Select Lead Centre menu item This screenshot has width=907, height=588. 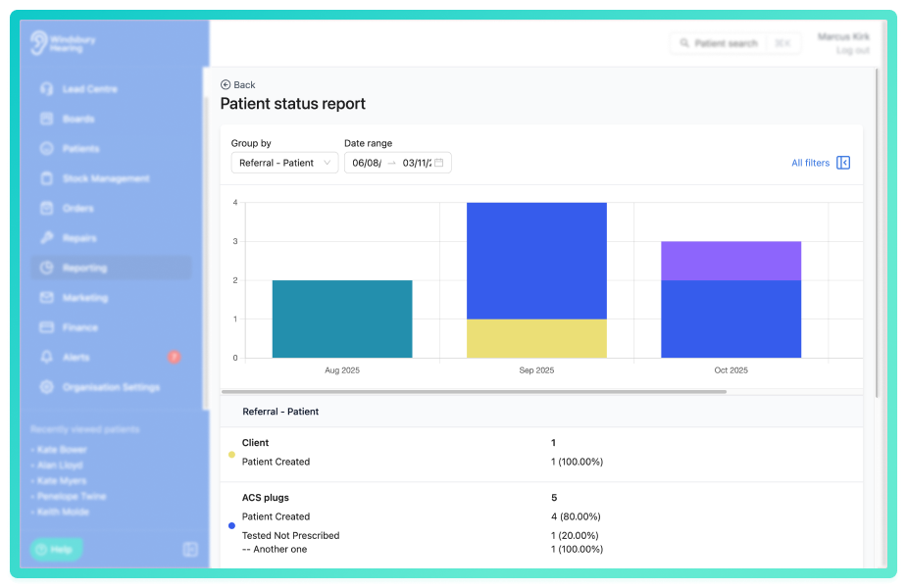pyautogui.click(x=111, y=89)
